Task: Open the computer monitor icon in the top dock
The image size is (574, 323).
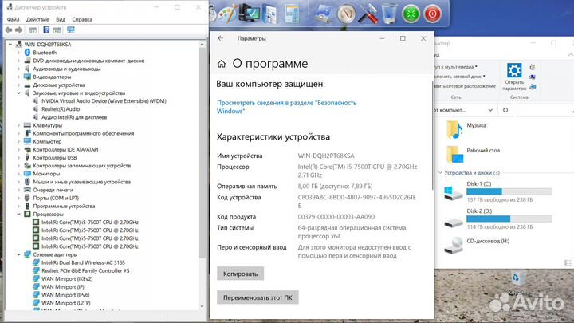Action: pyautogui.click(x=250, y=14)
